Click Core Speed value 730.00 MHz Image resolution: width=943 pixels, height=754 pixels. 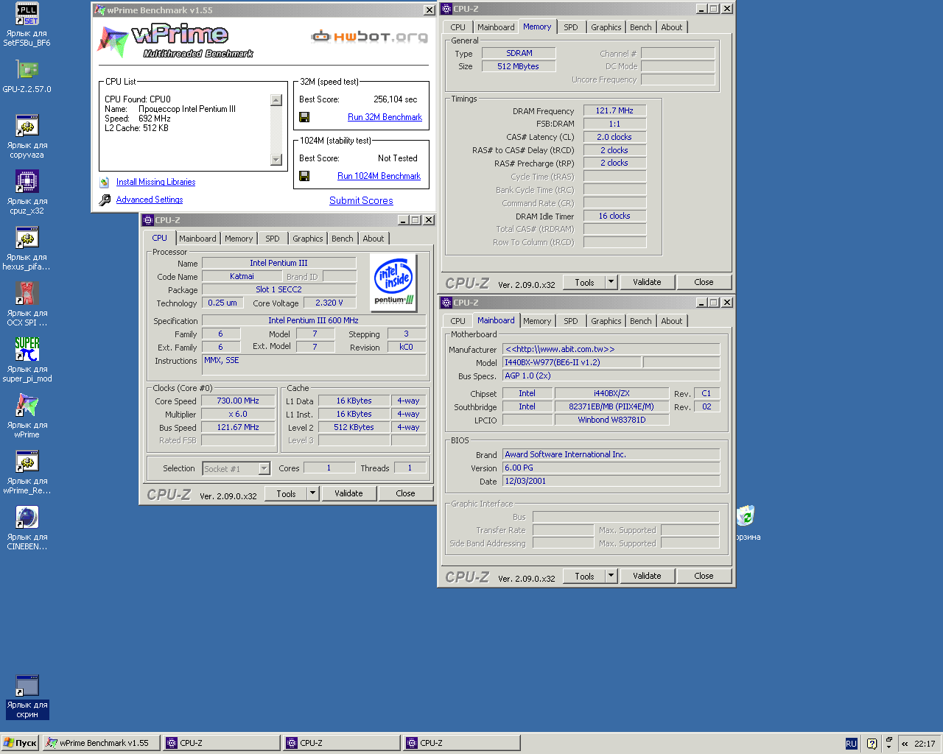click(238, 401)
